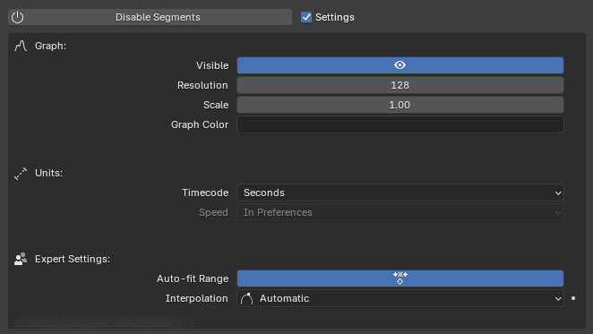Click the Resolution field showing 128
The width and height of the screenshot is (593, 334).
[400, 85]
